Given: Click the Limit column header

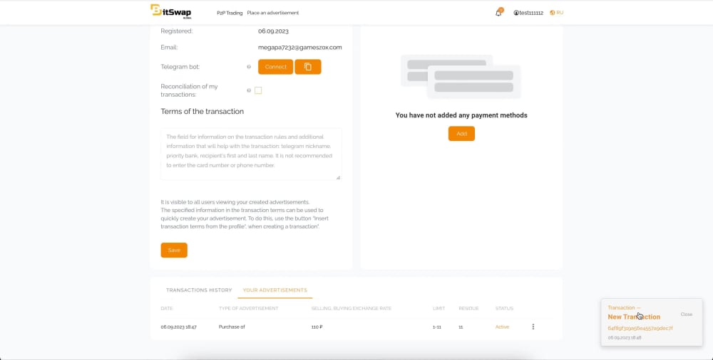Looking at the screenshot, I should tap(438, 308).
